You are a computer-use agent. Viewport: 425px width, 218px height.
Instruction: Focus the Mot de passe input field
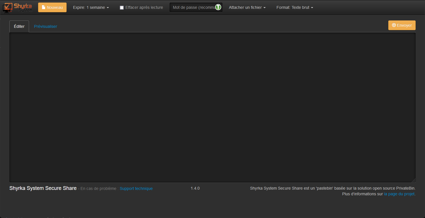[x=193, y=7]
